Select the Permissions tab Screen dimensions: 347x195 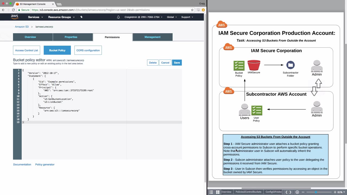click(113, 37)
